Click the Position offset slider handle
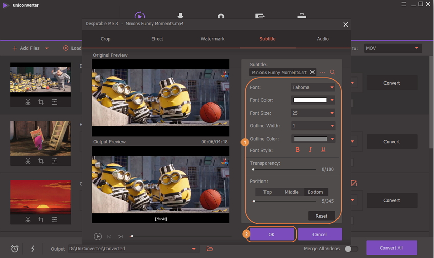Image resolution: width=434 pixels, height=258 pixels. (254, 201)
